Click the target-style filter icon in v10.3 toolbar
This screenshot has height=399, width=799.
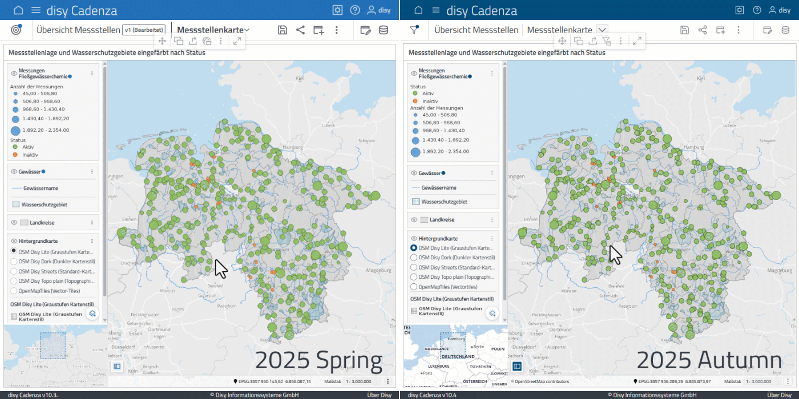click(17, 30)
